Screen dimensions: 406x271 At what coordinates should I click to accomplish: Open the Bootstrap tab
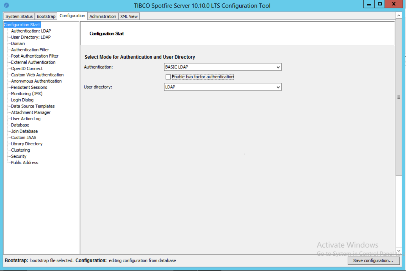(46, 16)
